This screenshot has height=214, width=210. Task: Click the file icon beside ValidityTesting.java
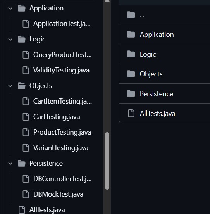click(x=26, y=70)
